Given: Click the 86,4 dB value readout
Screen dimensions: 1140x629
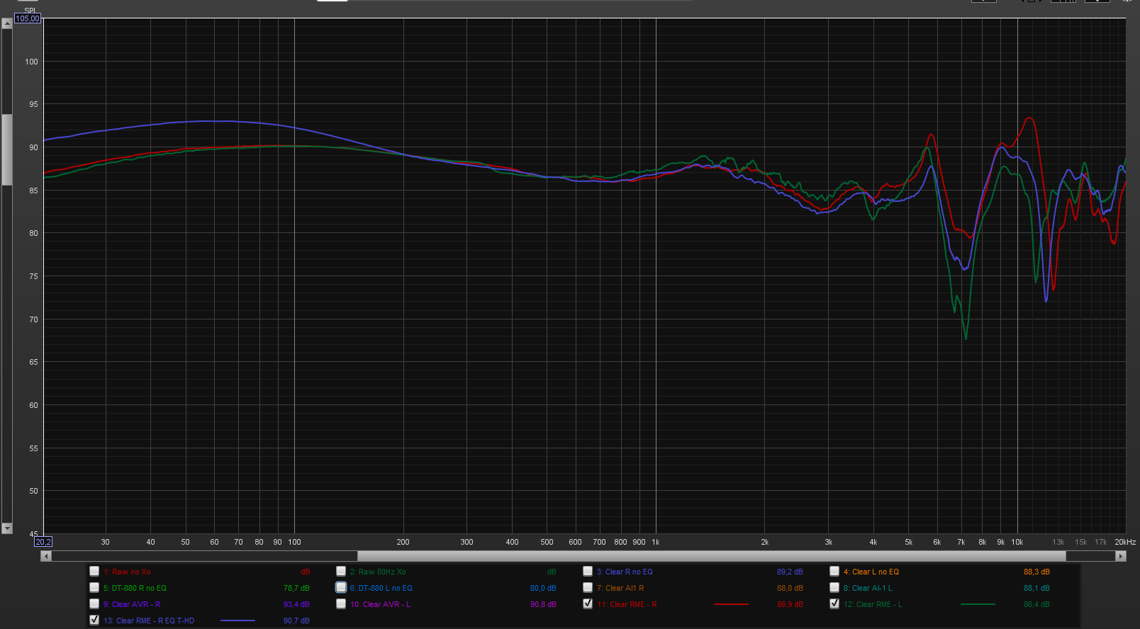Looking at the screenshot, I should pyautogui.click(x=1036, y=604).
